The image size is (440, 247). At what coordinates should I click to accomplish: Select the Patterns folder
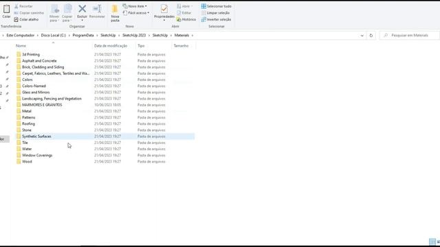pyautogui.click(x=29, y=117)
